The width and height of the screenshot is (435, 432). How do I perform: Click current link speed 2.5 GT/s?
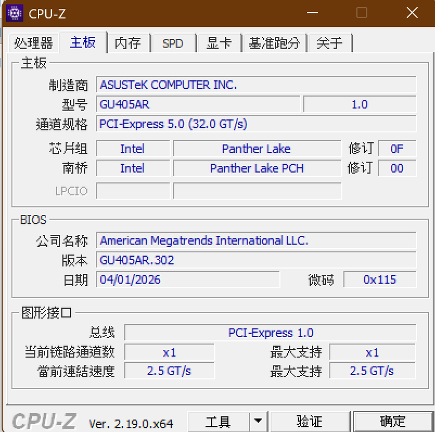pyautogui.click(x=170, y=371)
